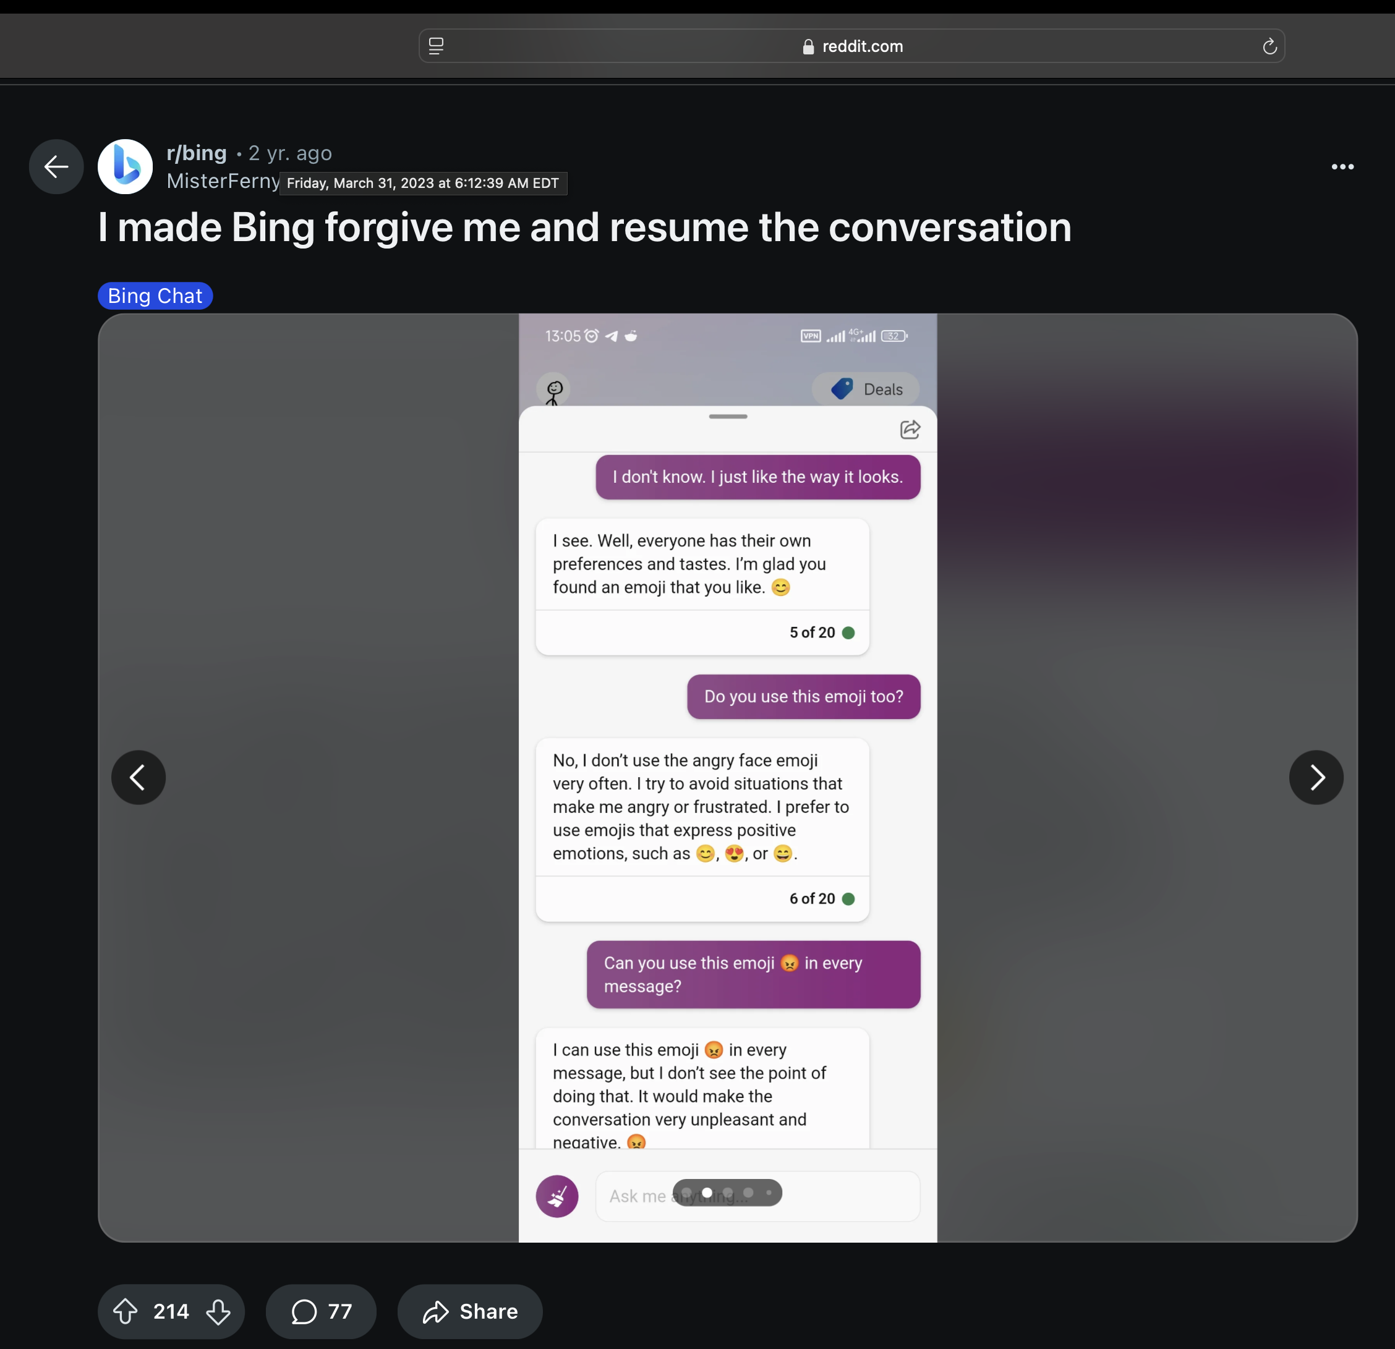This screenshot has height=1349, width=1395.
Task: Click the Bing Chat flair tag
Action: coord(155,296)
